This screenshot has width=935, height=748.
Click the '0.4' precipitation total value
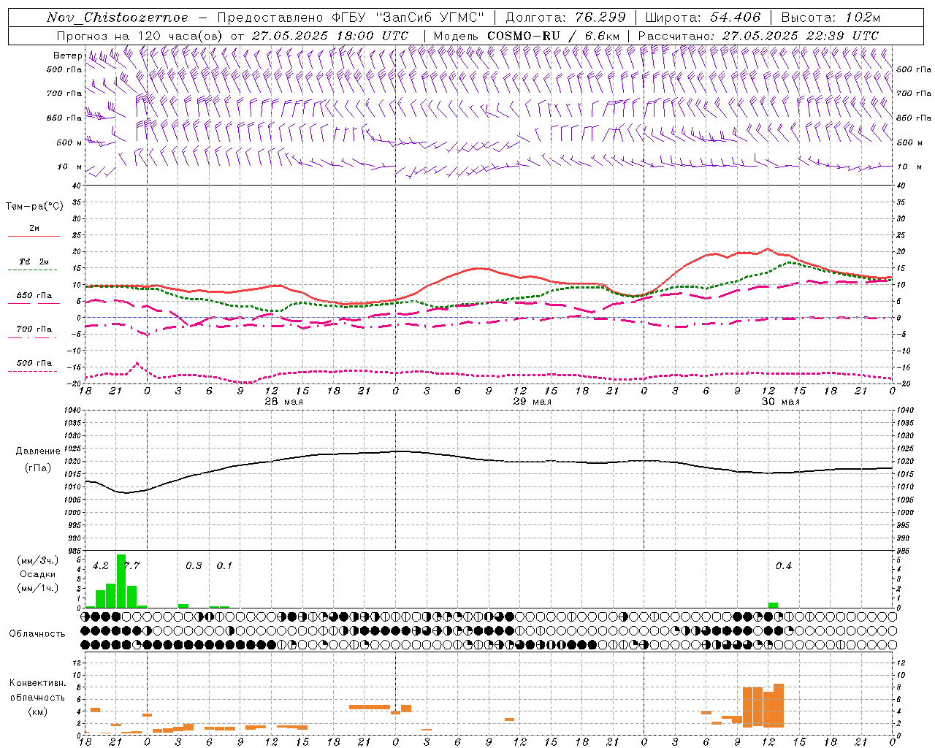point(784,566)
